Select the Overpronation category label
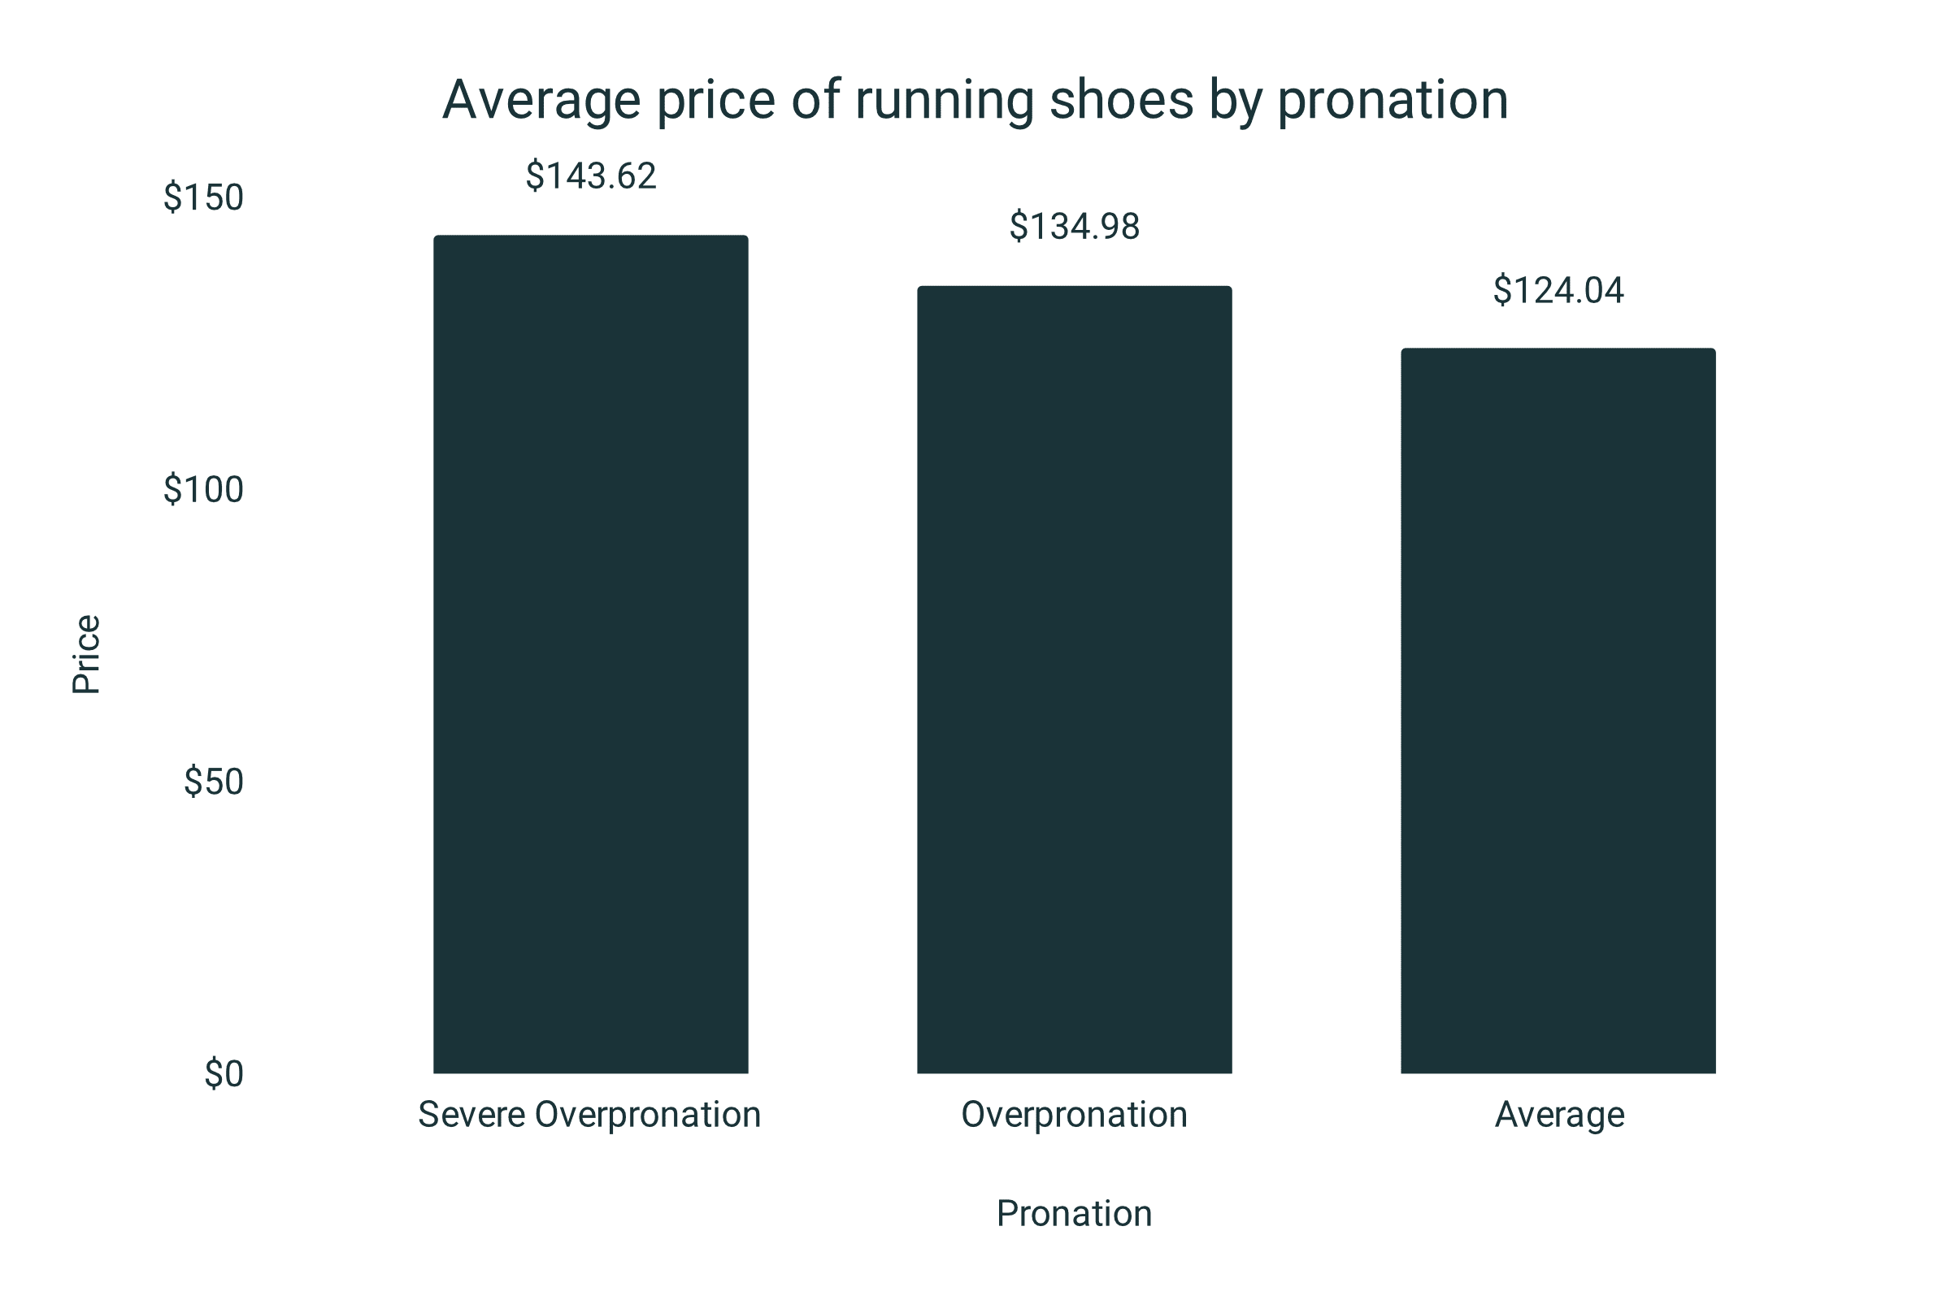 (1074, 1114)
